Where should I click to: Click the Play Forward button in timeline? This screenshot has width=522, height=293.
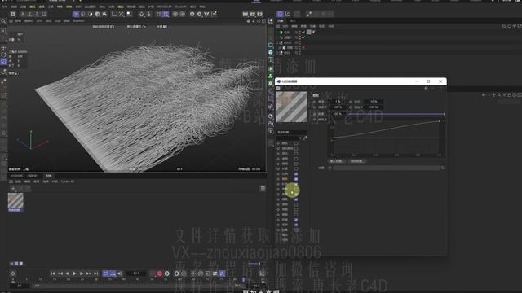(74, 273)
